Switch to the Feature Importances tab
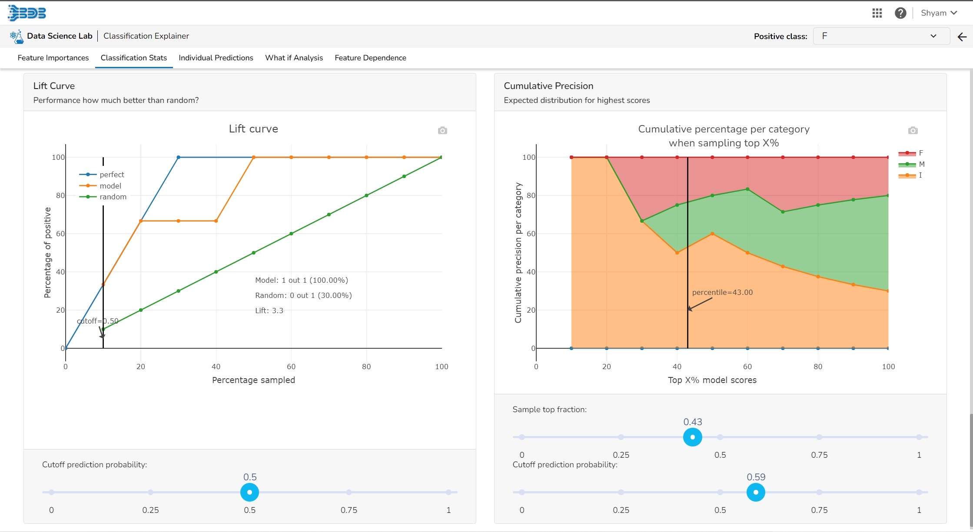The height and width of the screenshot is (532, 973). [53, 58]
